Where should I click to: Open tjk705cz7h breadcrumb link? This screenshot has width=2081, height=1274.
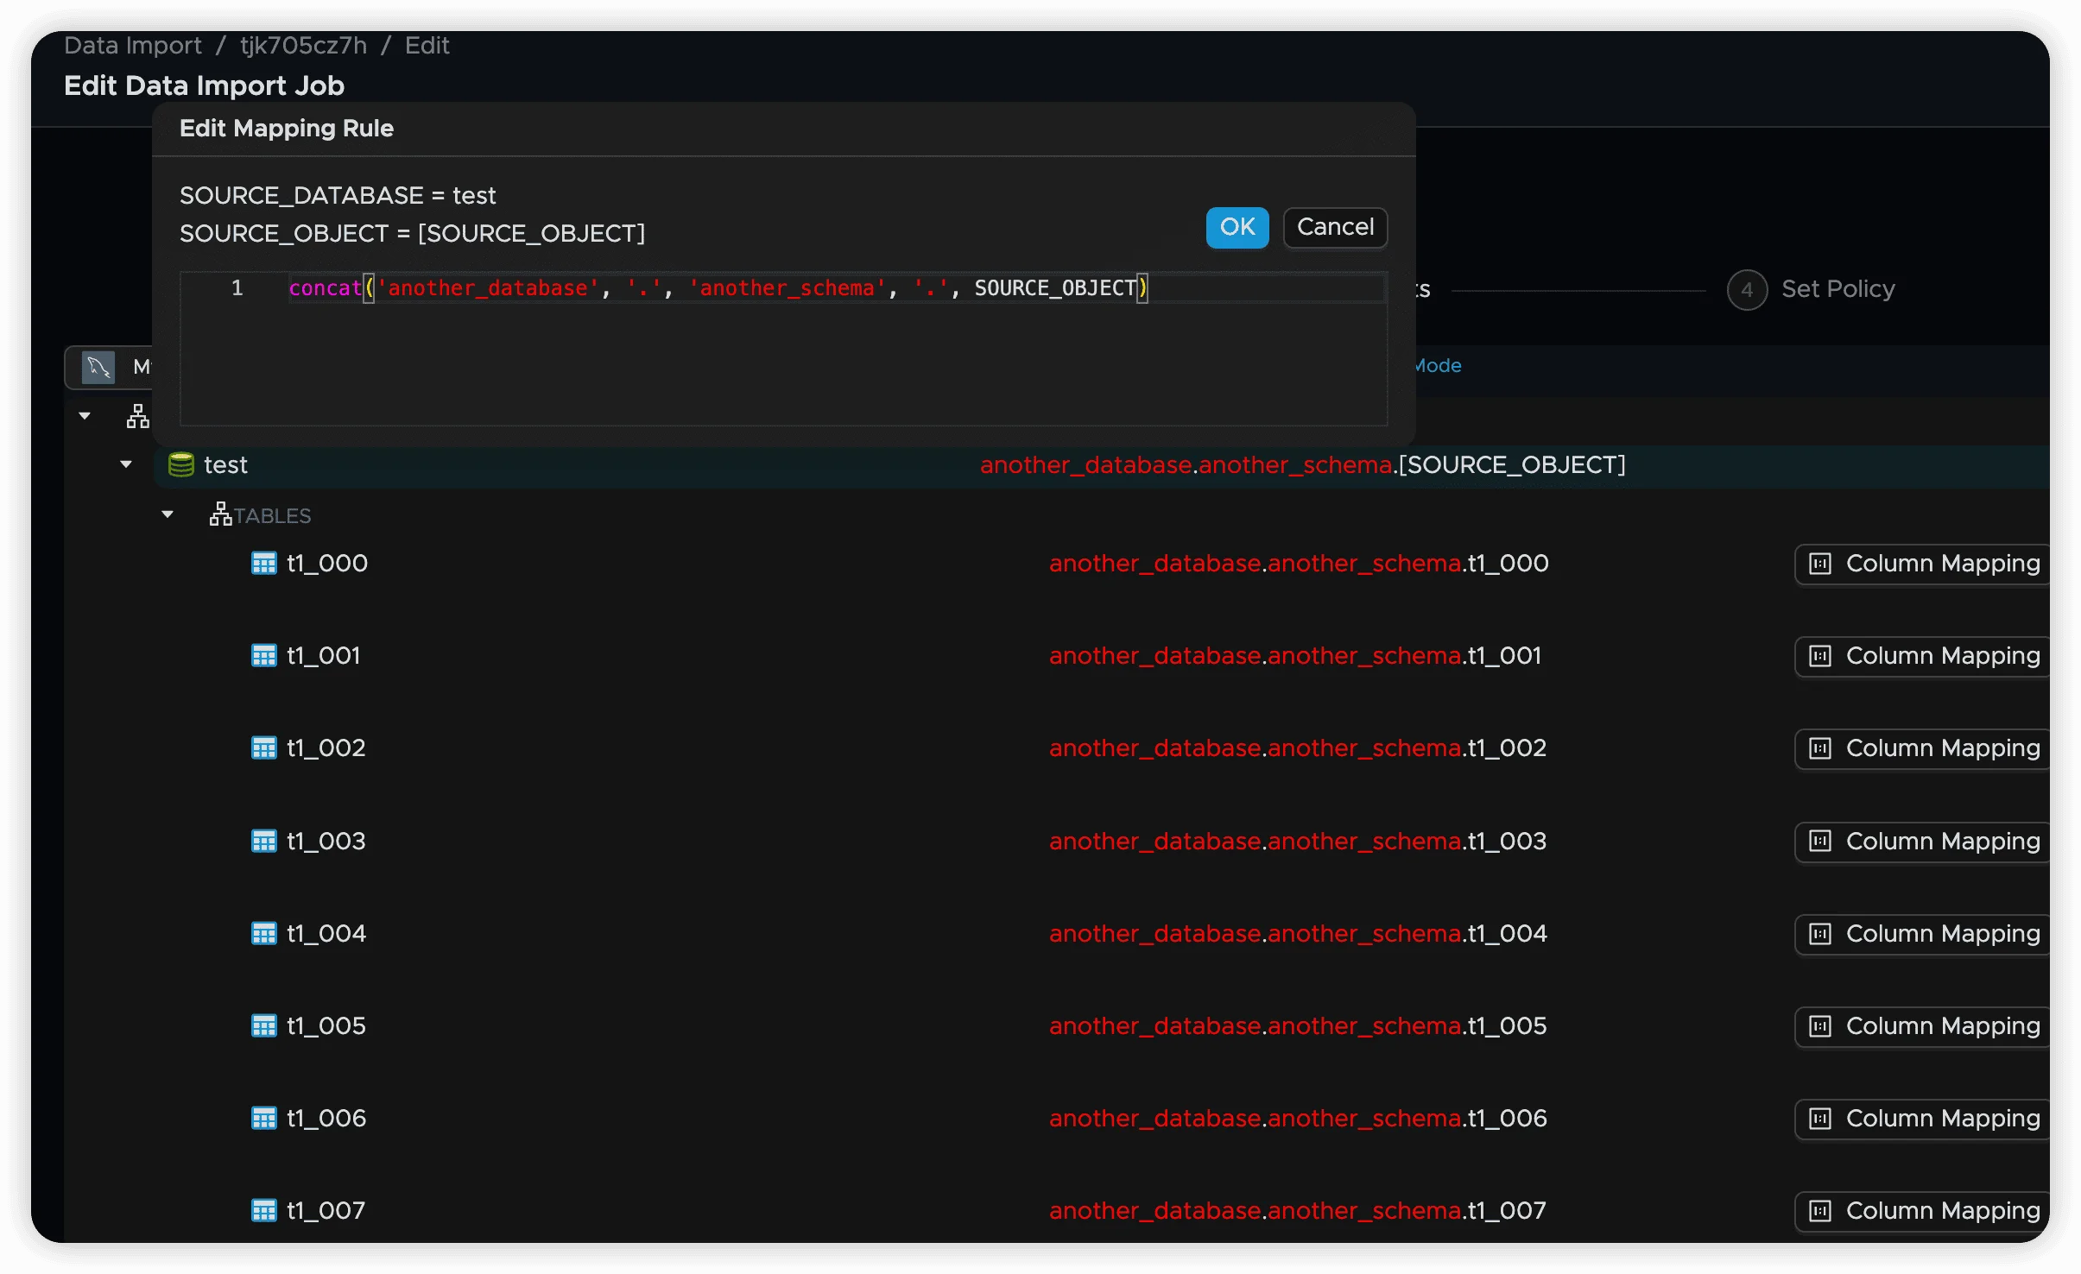(x=303, y=46)
